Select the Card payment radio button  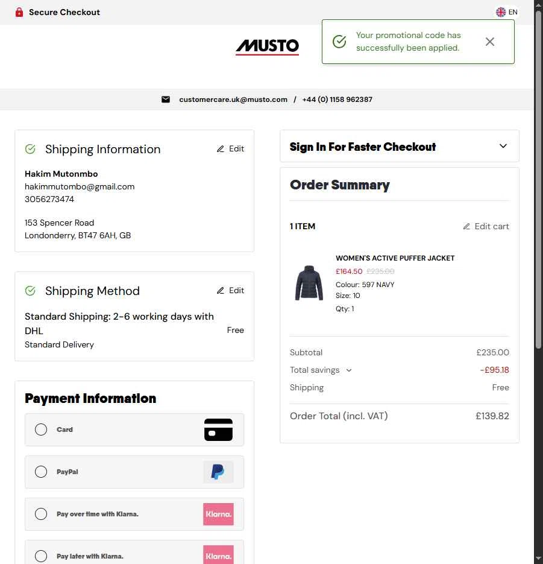tap(41, 429)
